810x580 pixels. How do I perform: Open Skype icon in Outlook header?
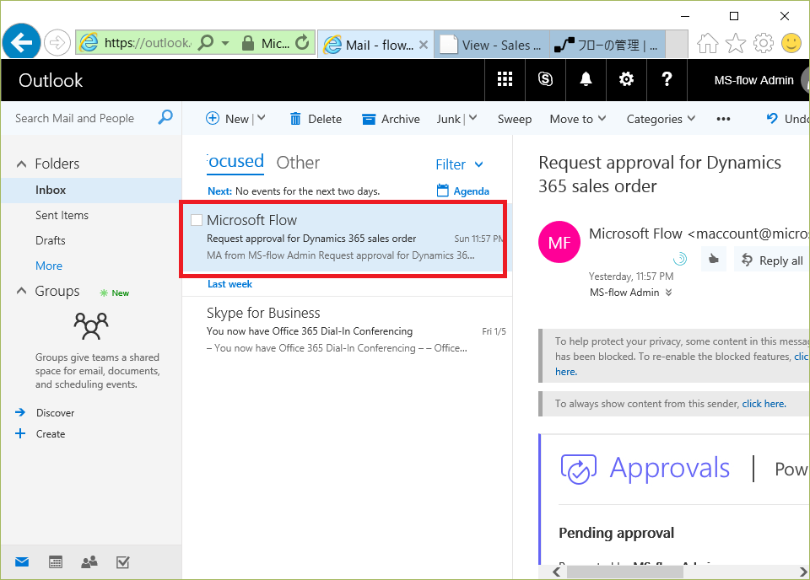pyautogui.click(x=545, y=79)
